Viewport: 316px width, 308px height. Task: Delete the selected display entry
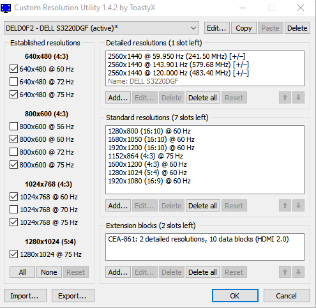pos(297,28)
